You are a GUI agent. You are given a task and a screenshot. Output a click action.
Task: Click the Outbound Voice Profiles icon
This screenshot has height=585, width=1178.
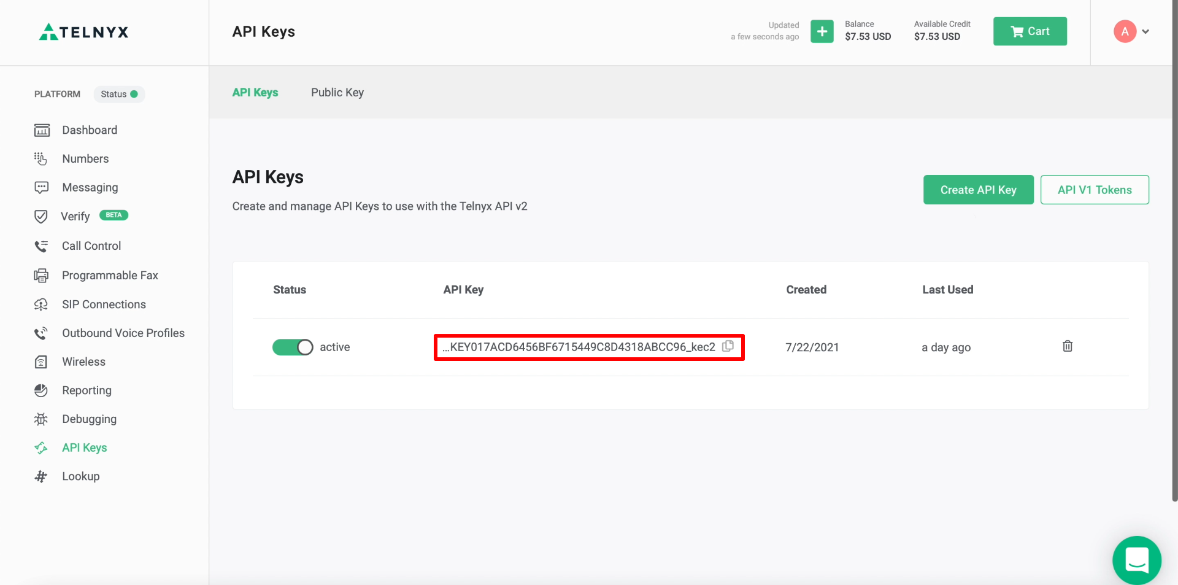[41, 333]
